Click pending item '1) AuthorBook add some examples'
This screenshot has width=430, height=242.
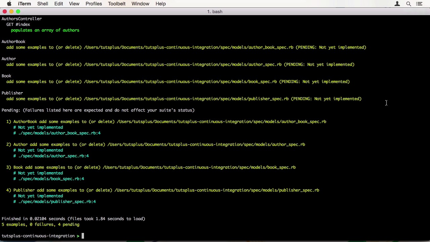(166, 122)
